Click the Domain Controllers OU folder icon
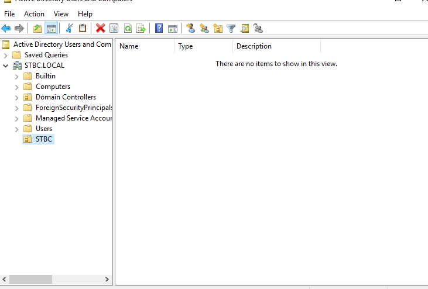Screen dimensions: 428x289 tap(28, 97)
